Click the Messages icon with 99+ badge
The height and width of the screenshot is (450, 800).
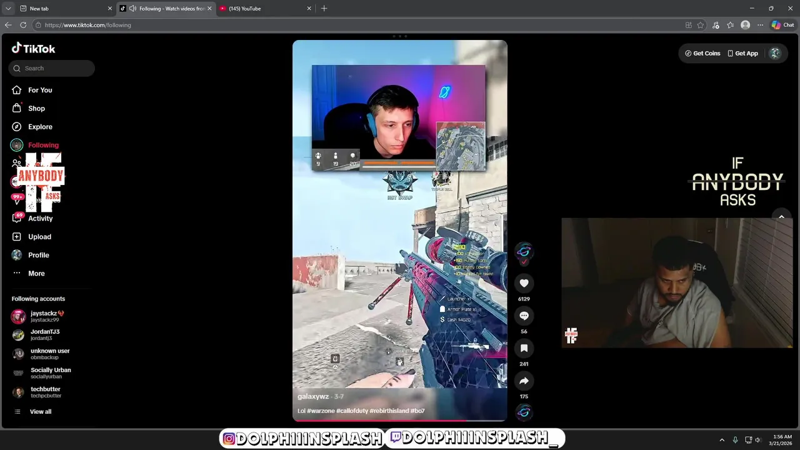[x=16, y=198]
